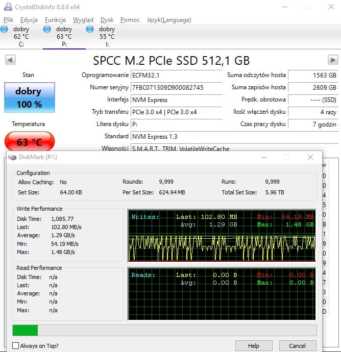Click the Rounds value 9,999

click(166, 182)
